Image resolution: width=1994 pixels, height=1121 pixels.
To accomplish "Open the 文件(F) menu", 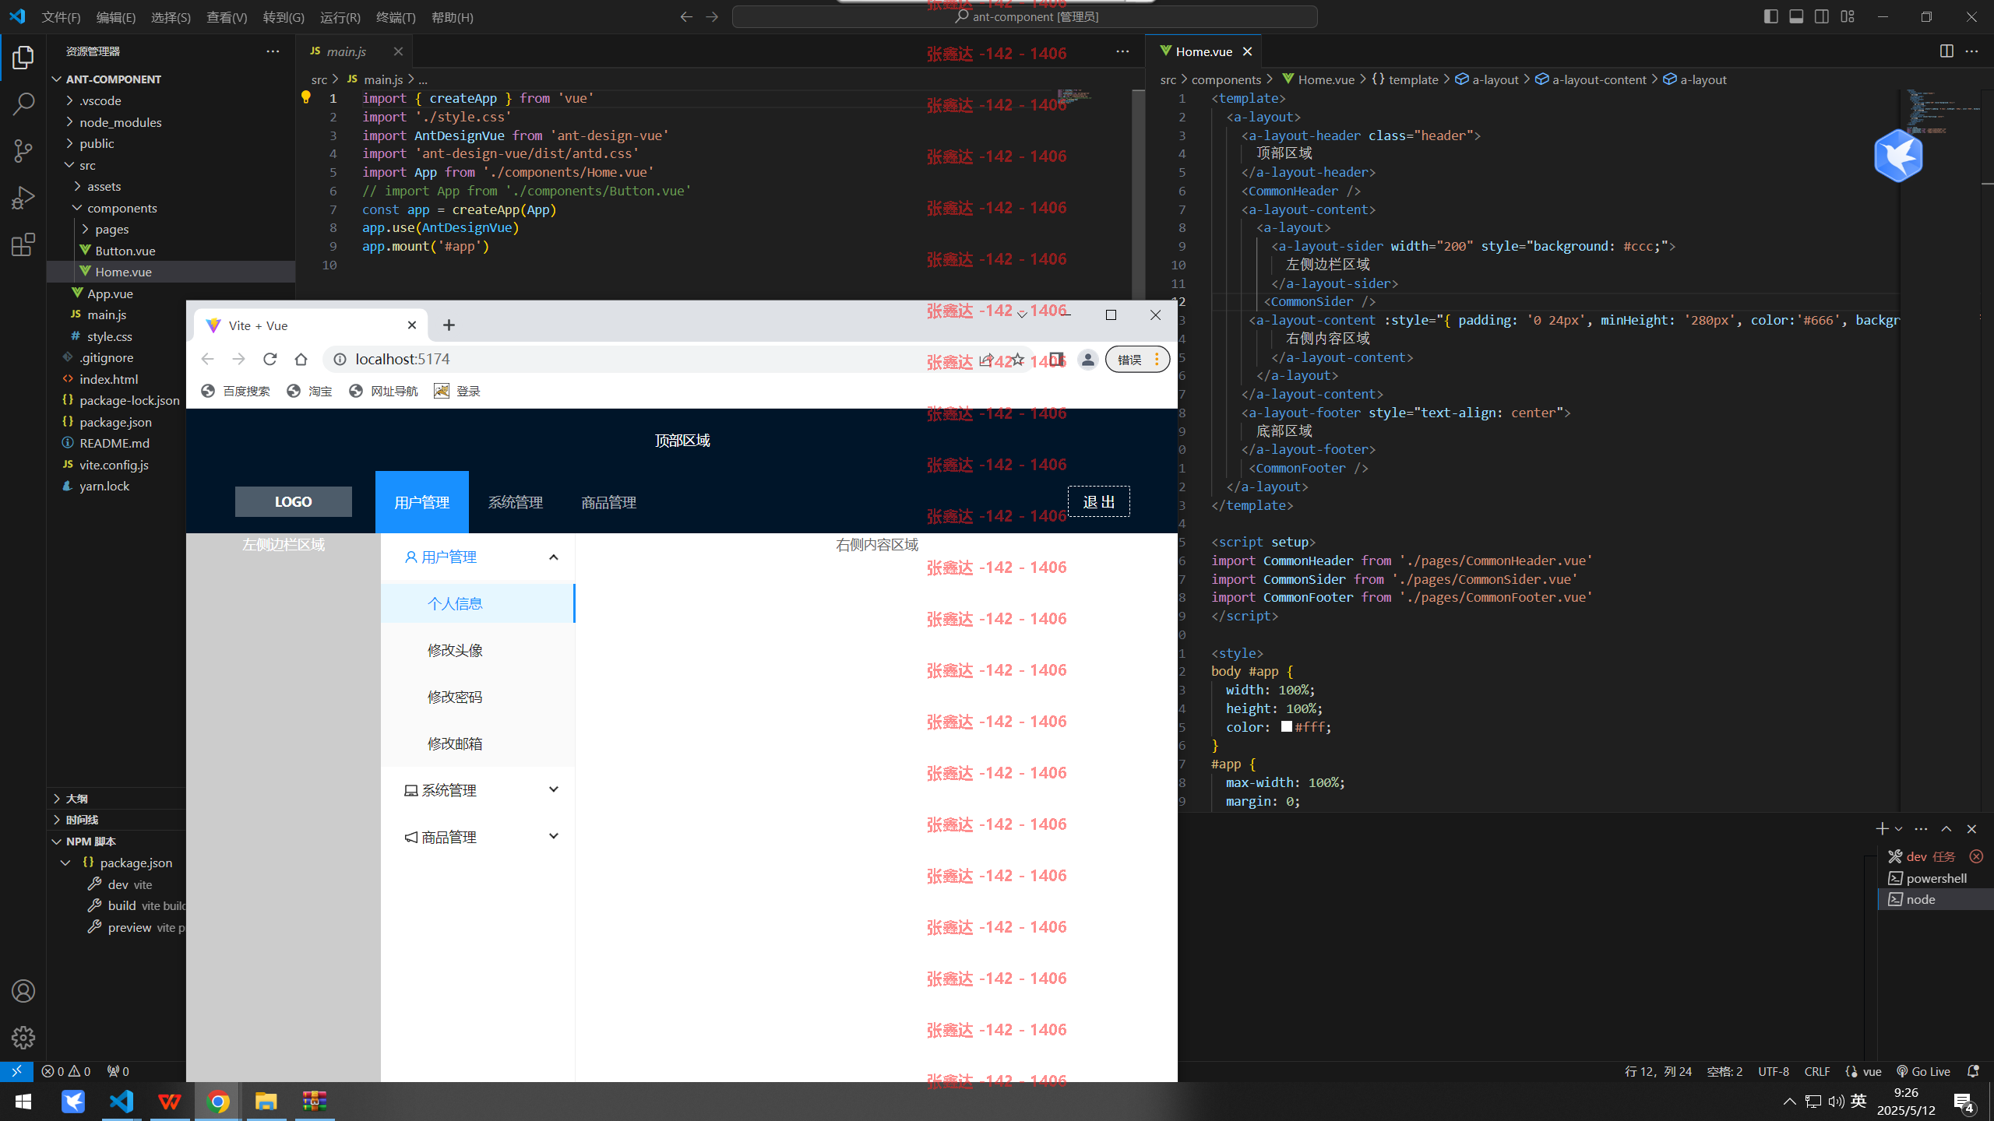I will tap(61, 17).
